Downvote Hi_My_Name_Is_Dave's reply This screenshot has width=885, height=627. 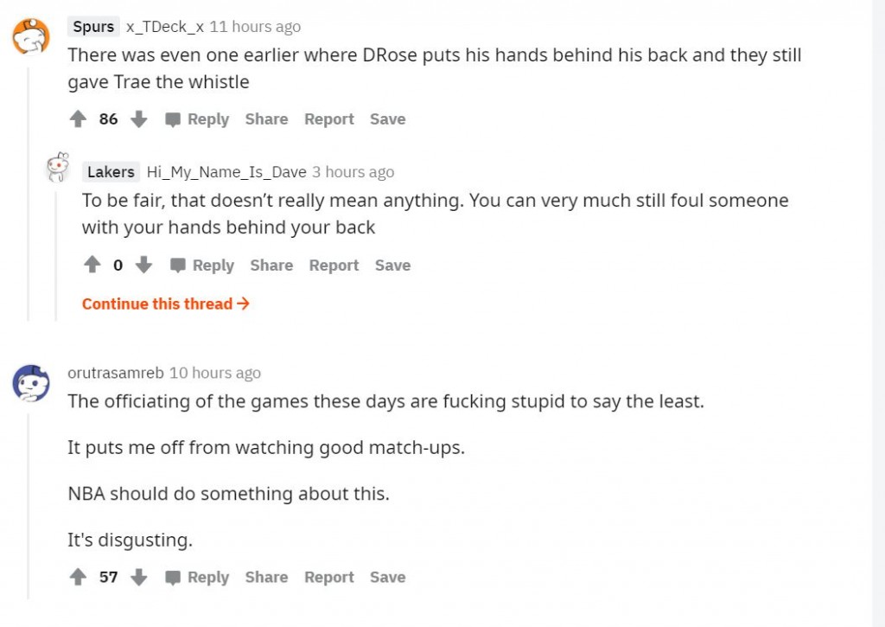(144, 266)
